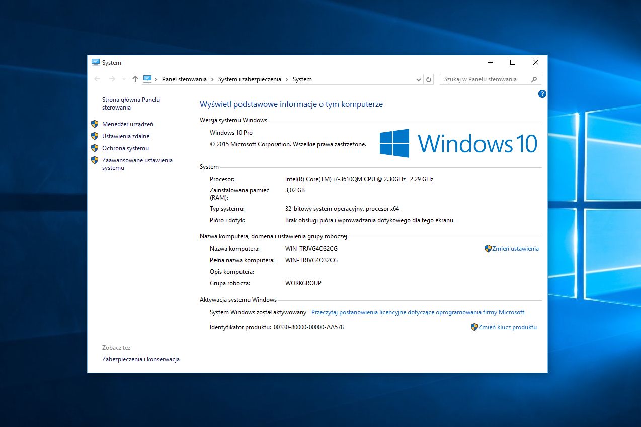Open Przeczytaj postanowienia licencyjne link
This screenshot has width=641, height=427.
click(x=418, y=312)
